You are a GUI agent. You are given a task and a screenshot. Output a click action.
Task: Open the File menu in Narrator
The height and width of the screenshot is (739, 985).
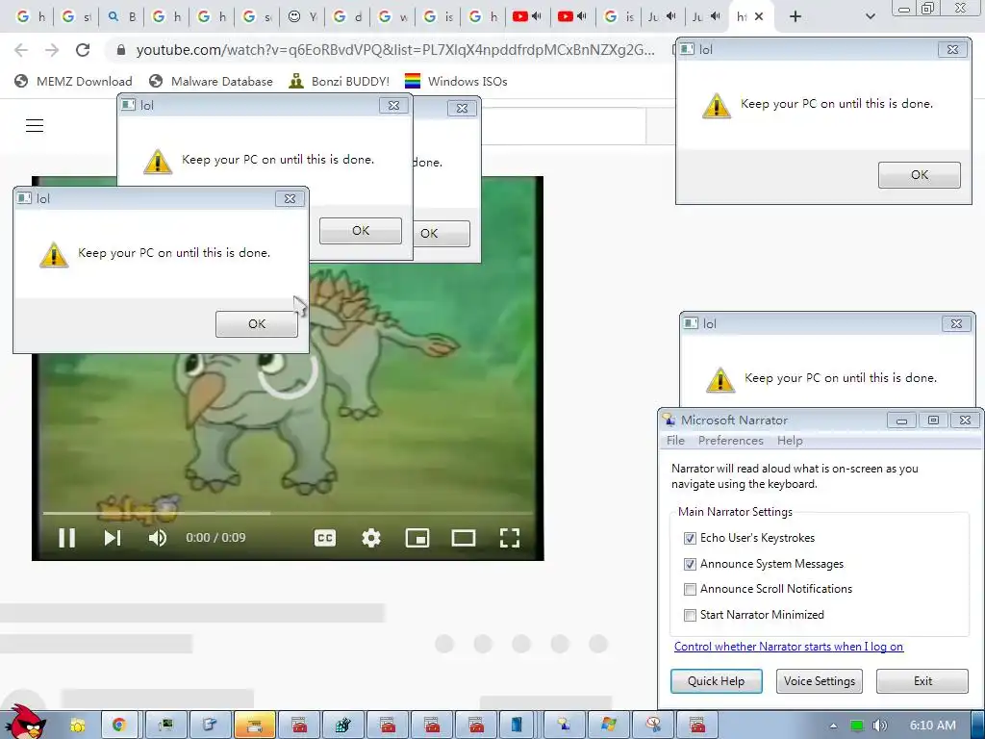click(675, 441)
